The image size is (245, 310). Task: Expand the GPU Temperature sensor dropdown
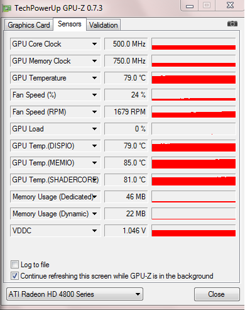[x=94, y=78]
